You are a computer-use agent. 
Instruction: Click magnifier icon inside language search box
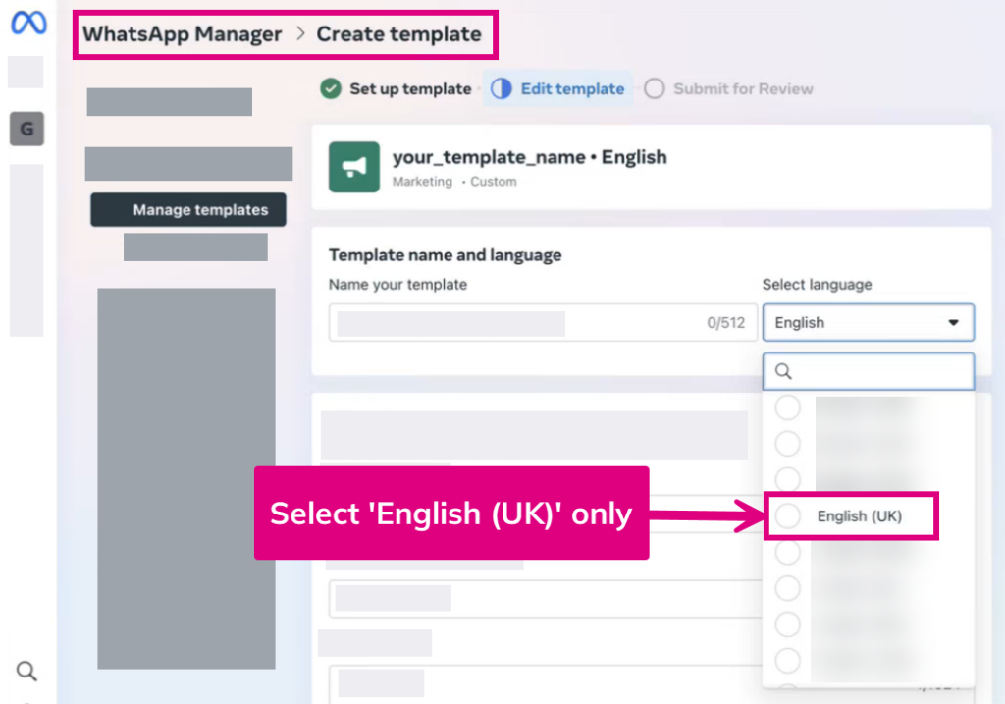[783, 371]
